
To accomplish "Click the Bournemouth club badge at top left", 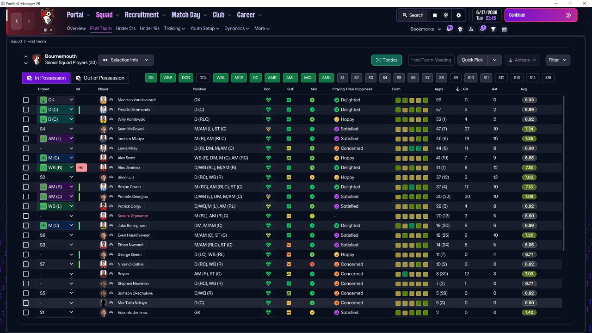I will pyautogui.click(x=47, y=17).
